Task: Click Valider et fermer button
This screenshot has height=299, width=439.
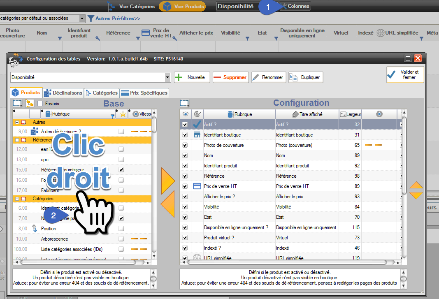Action: pos(405,75)
